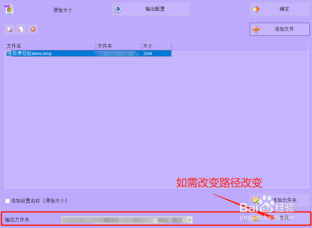Viewport: 312px width, 228px height.
Task: Select the remove file icon
Action: coord(9,29)
